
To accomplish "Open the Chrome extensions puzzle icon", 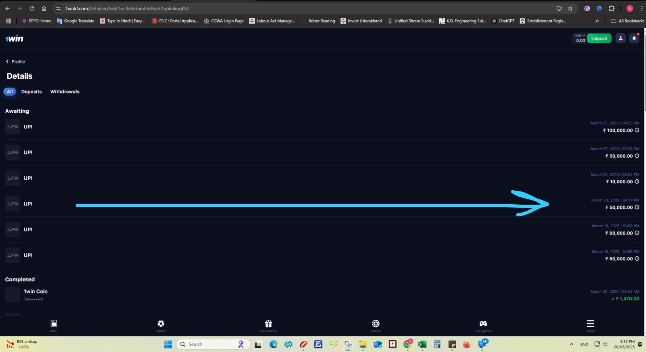I will coord(612,8).
